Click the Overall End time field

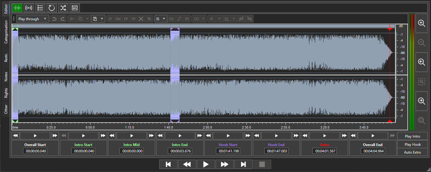(x=373, y=151)
